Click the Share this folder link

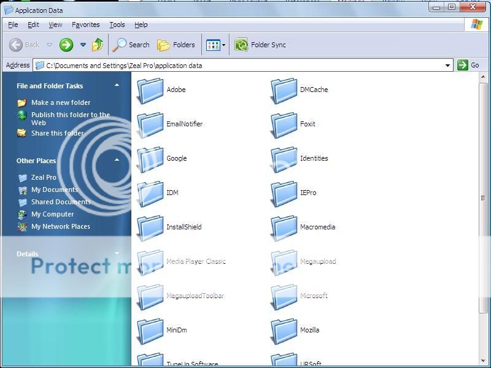[57, 133]
